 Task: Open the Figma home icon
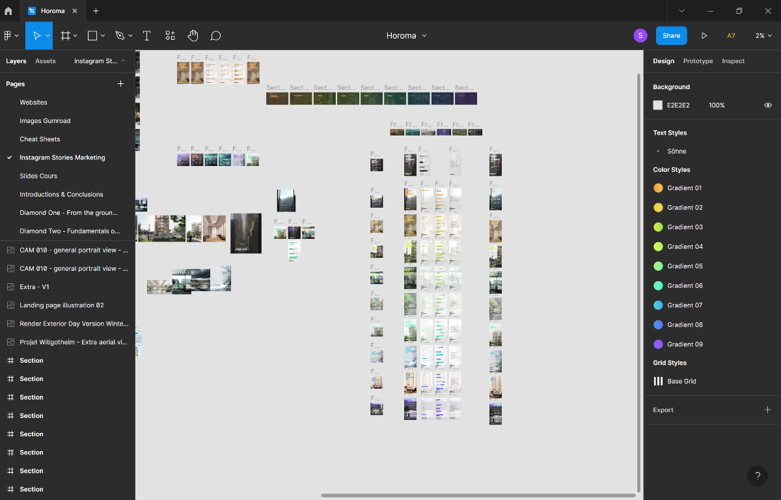8,11
